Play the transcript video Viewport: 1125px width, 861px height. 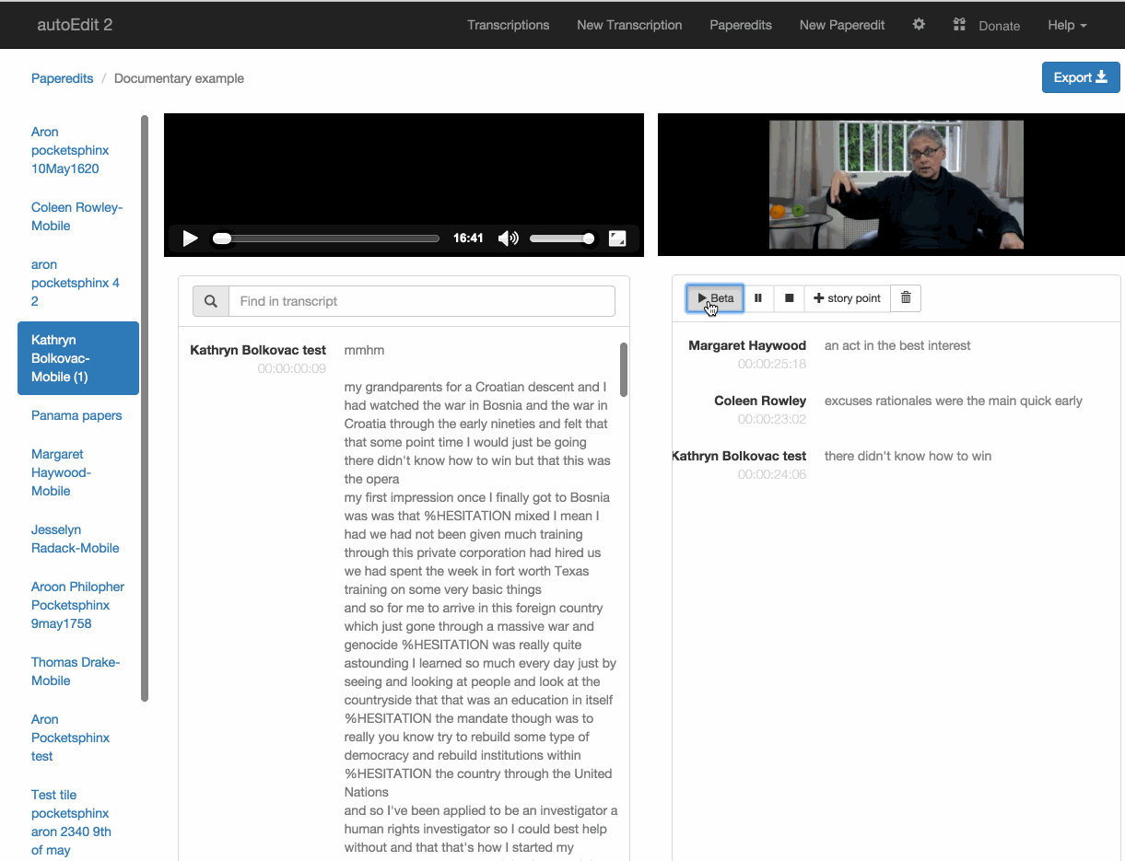pos(191,239)
